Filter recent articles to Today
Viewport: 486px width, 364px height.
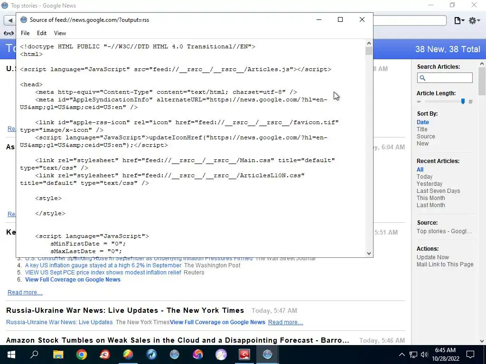[424, 177]
